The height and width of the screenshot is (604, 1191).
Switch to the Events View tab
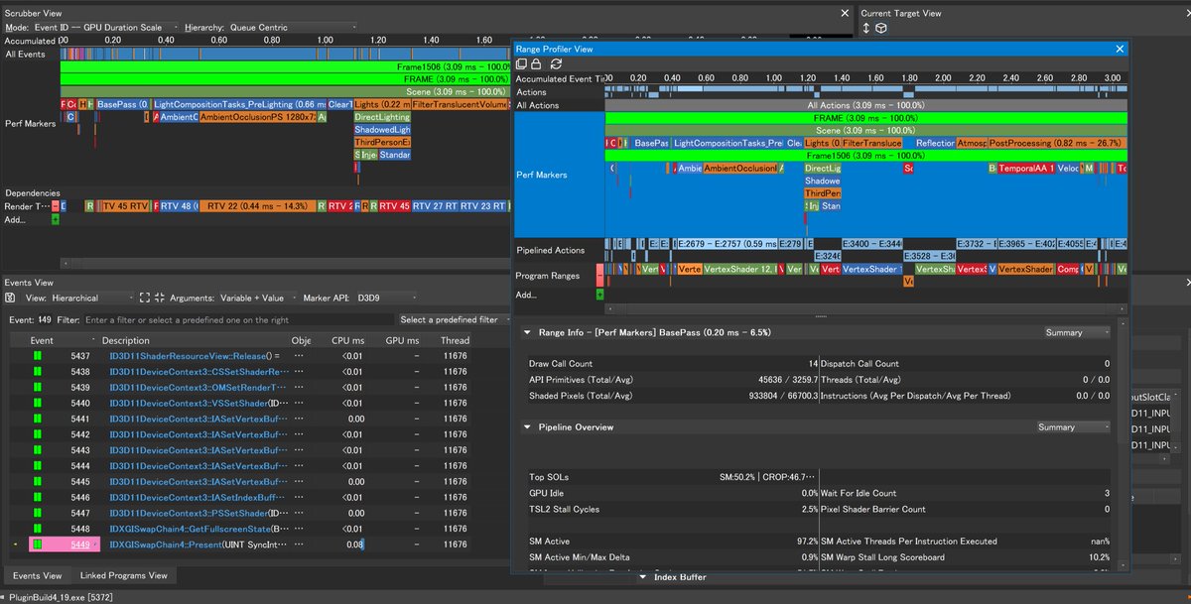coord(37,575)
